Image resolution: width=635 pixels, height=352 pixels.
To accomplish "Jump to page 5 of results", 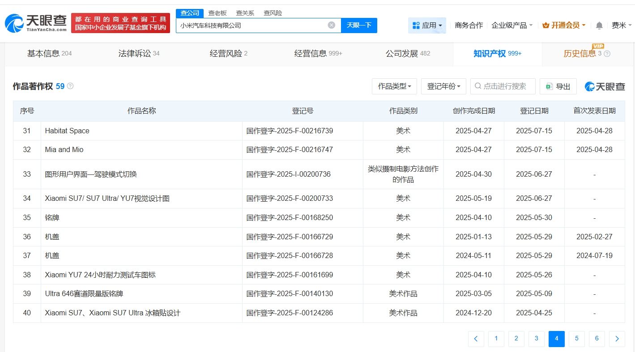I will (576, 339).
